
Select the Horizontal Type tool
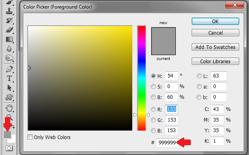click(x=9, y=78)
